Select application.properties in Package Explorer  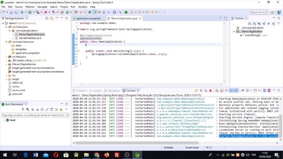click(27, 53)
